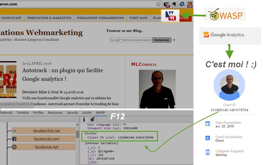
Task: Click the MLConseil portrait photo
Action: click(x=157, y=89)
